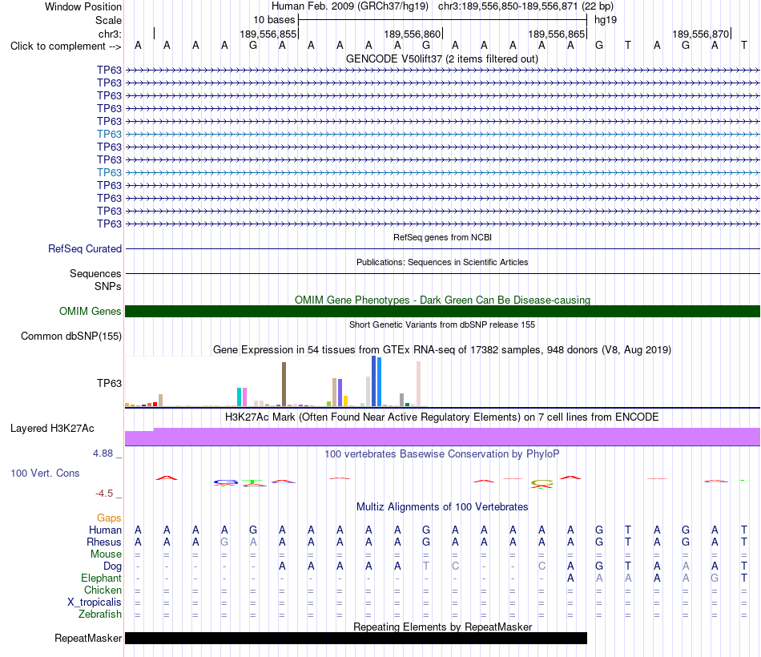This screenshot has width=761, height=657.
Task: Click the orange 'Gaps' row label
Action: coord(109,518)
